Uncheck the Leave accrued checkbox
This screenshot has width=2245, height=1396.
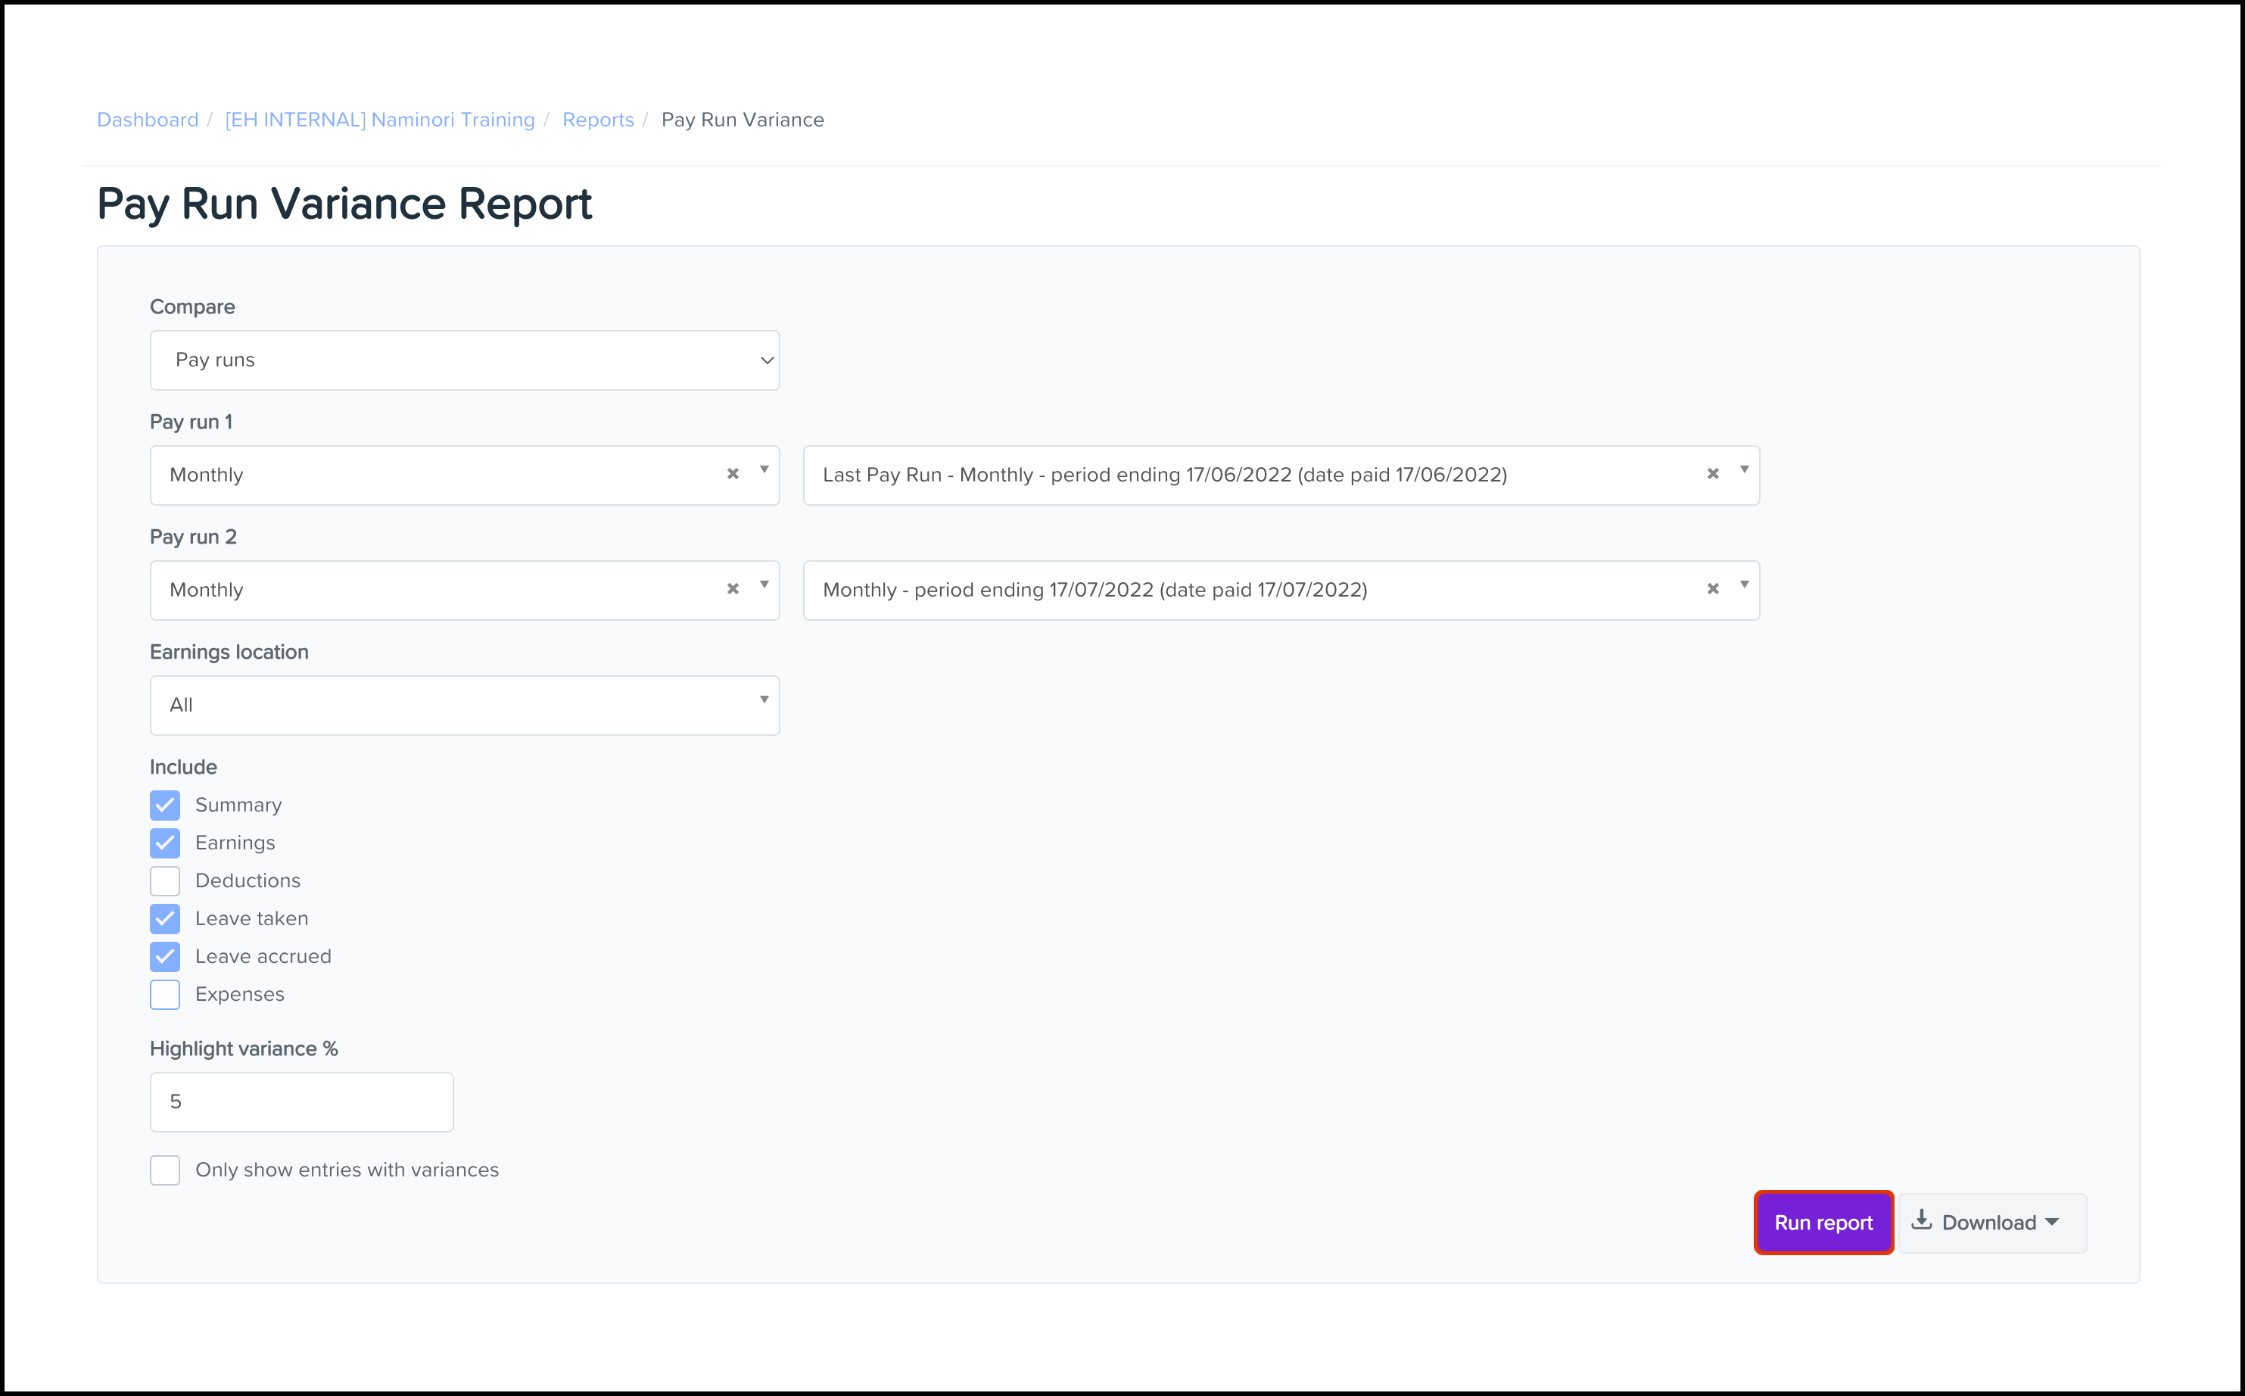coord(165,956)
